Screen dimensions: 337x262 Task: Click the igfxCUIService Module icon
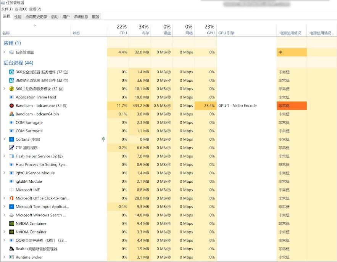click(11, 173)
